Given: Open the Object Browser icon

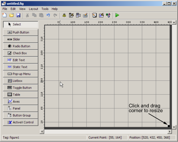Looking at the screenshot, I should [108, 15].
